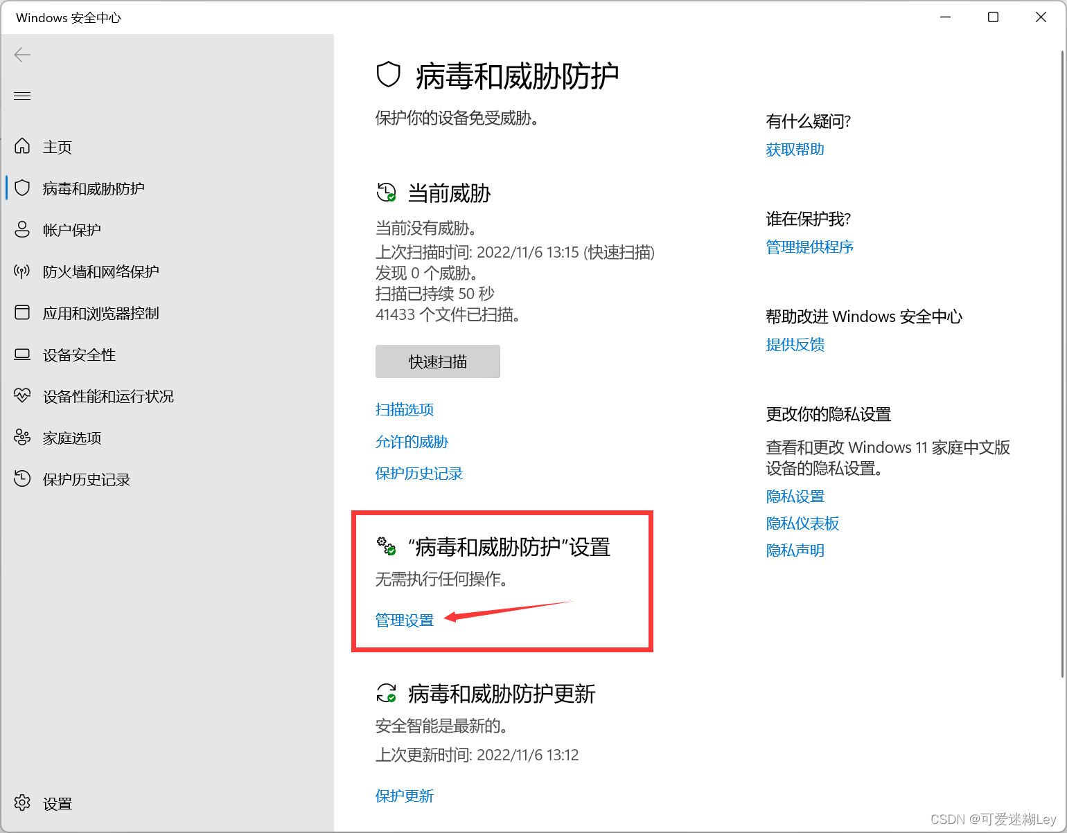Click the 提供反馈 link
Screen dimensions: 1067x833
pos(795,344)
